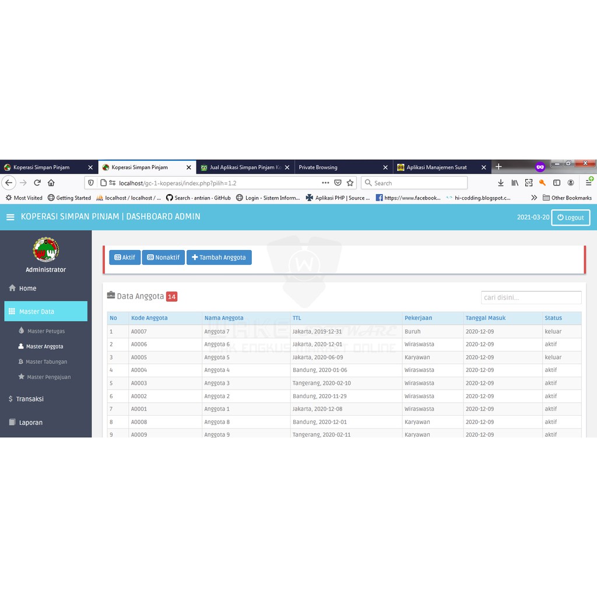Click the Nonaktif filter button
597x597 pixels.
coord(163,257)
